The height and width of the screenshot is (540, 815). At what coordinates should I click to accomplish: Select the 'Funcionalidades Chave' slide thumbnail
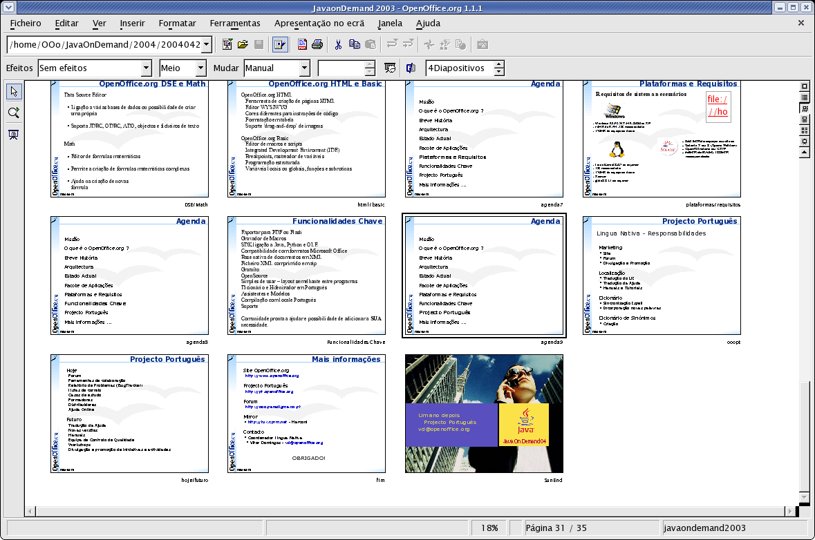point(307,276)
